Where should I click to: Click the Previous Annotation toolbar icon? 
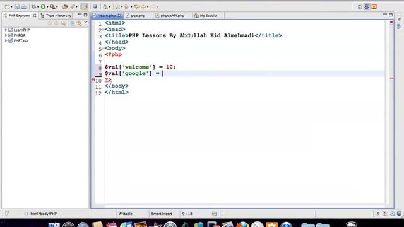pos(126,7)
